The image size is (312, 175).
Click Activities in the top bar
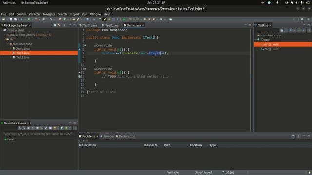pos(9,3)
